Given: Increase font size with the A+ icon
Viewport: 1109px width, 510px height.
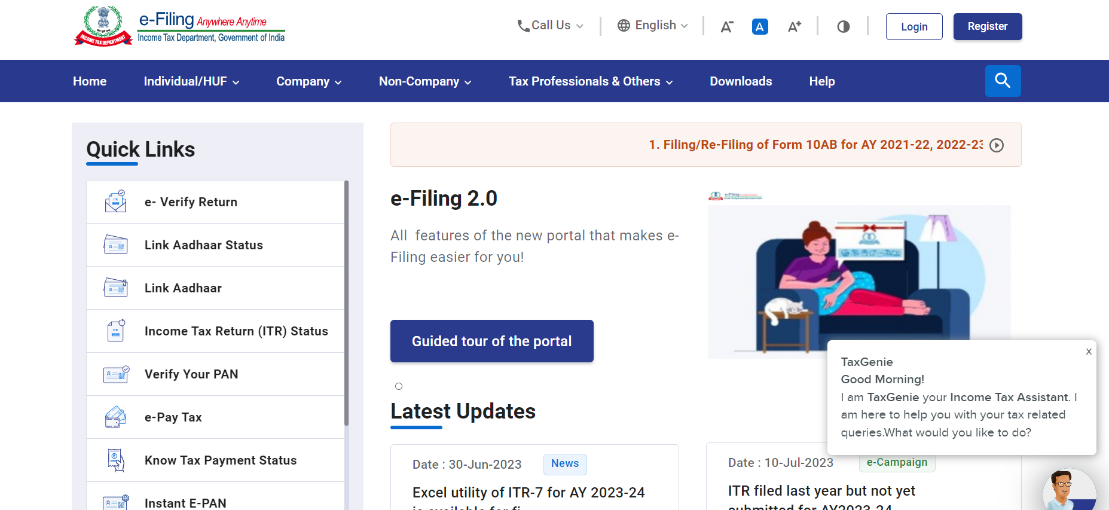Looking at the screenshot, I should (794, 26).
